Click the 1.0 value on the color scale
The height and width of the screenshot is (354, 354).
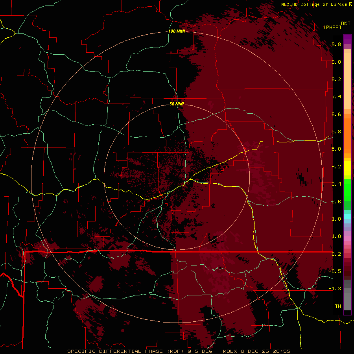pos(336,236)
